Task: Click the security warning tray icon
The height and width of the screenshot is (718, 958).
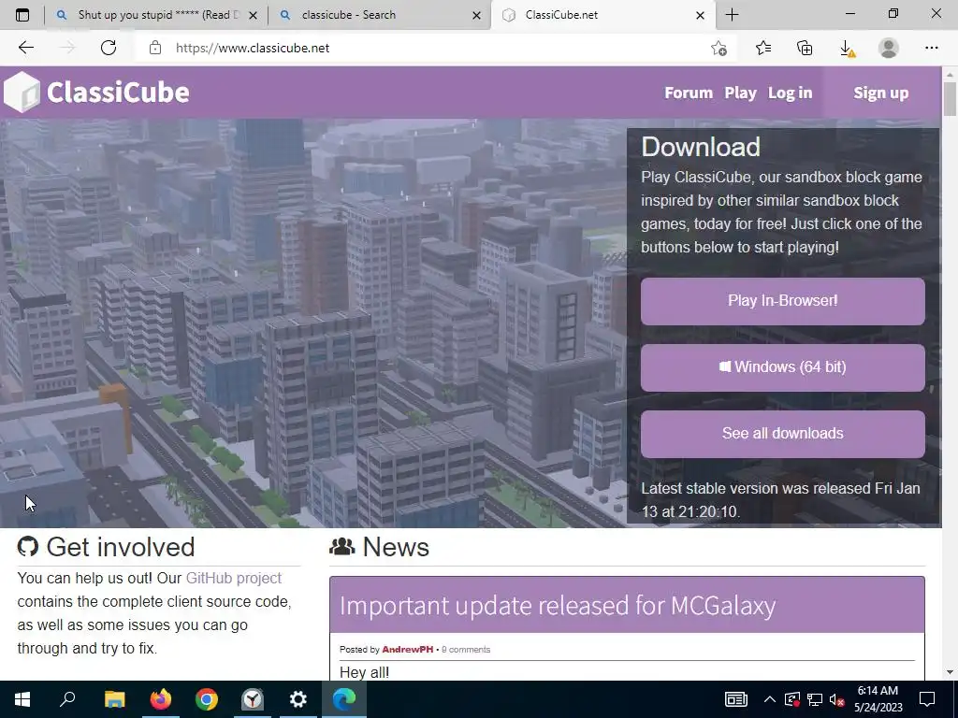Action: tap(792, 699)
